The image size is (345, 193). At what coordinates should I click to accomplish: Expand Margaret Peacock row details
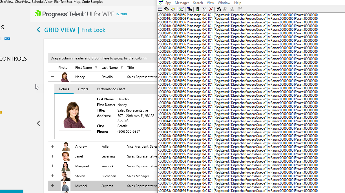tap(52, 166)
